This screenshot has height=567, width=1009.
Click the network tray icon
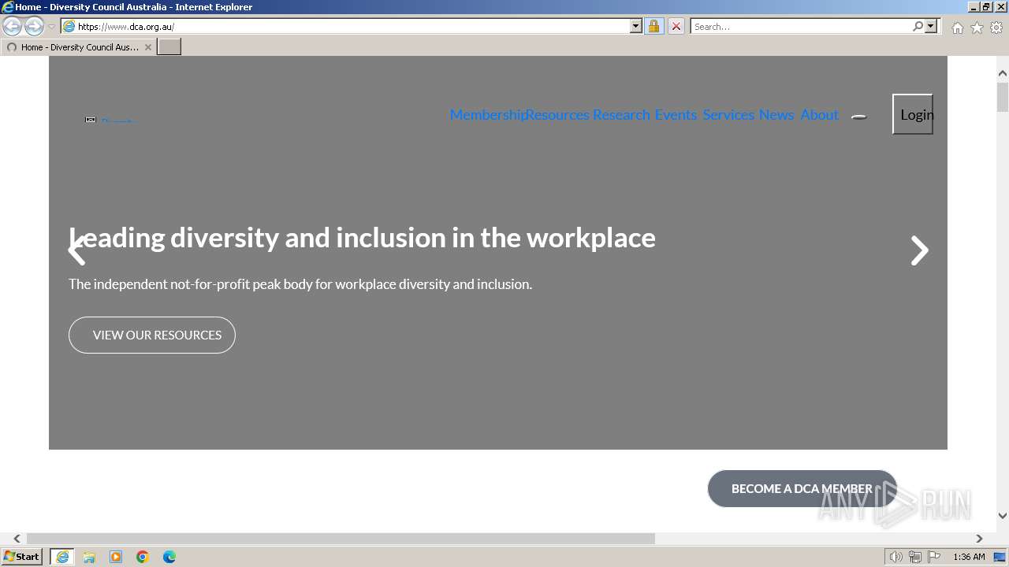tap(915, 557)
